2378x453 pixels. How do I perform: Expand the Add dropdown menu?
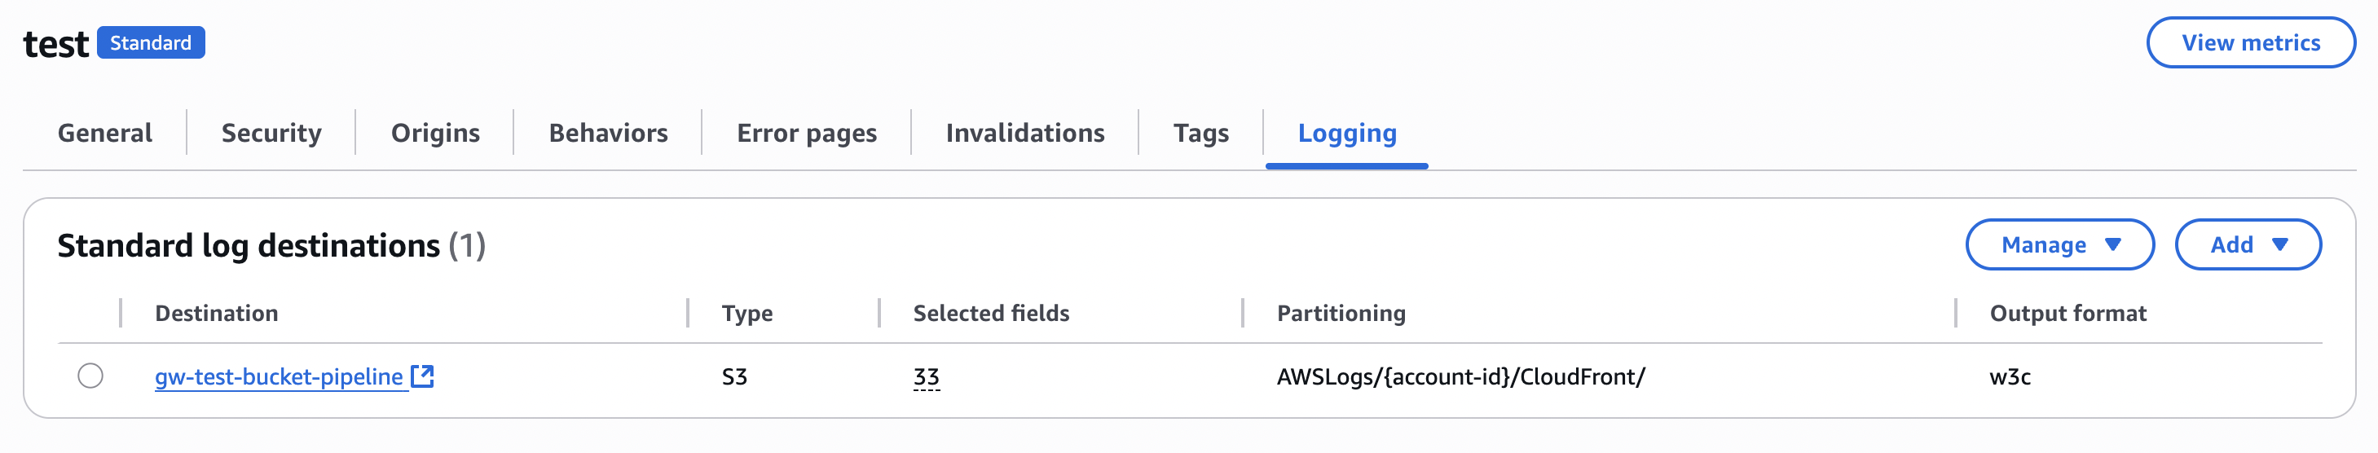pyautogui.click(x=2247, y=244)
